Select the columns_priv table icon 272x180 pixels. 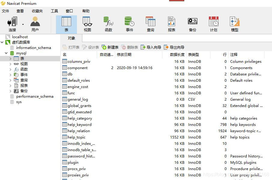pos(65,61)
